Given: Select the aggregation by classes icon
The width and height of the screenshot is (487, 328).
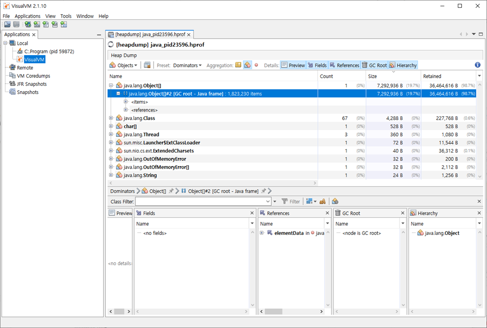Looking at the screenshot, I should pyautogui.click(x=247, y=65).
